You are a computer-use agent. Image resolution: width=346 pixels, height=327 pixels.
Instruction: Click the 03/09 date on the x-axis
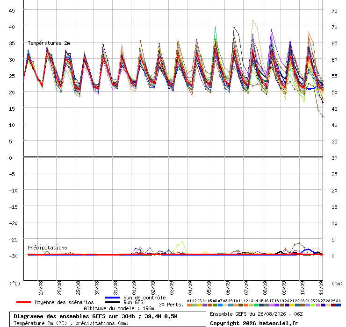coord(172,288)
